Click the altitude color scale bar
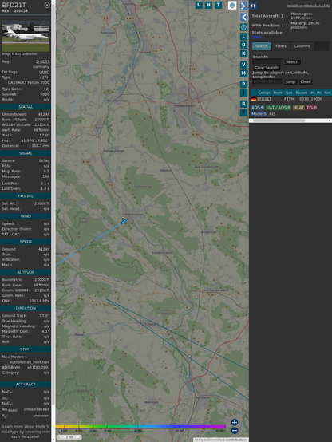 click(140, 427)
